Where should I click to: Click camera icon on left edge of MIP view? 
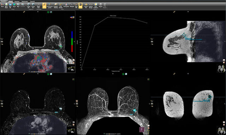pos(77,104)
